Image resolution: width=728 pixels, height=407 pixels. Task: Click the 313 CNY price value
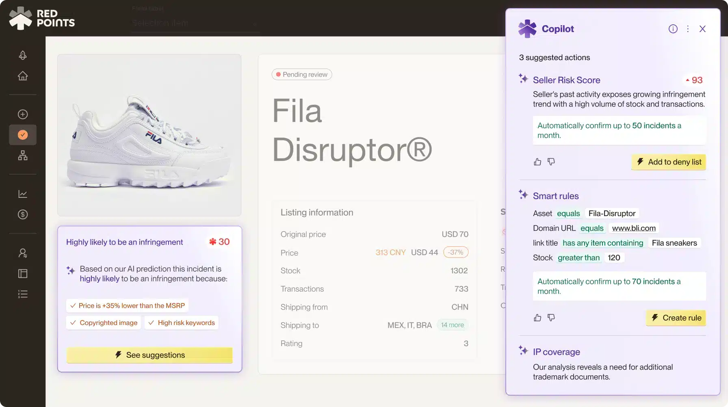(x=390, y=252)
